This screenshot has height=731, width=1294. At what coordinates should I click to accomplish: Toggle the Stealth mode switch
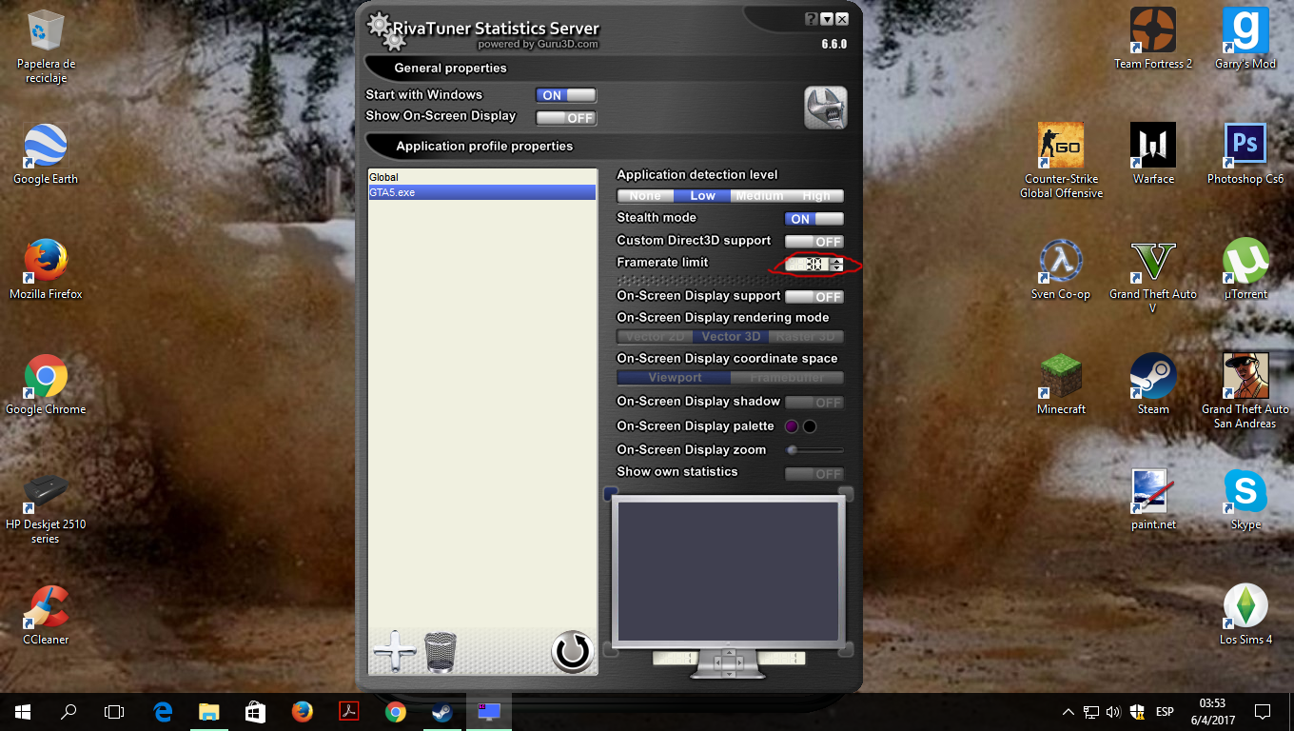[x=814, y=219]
